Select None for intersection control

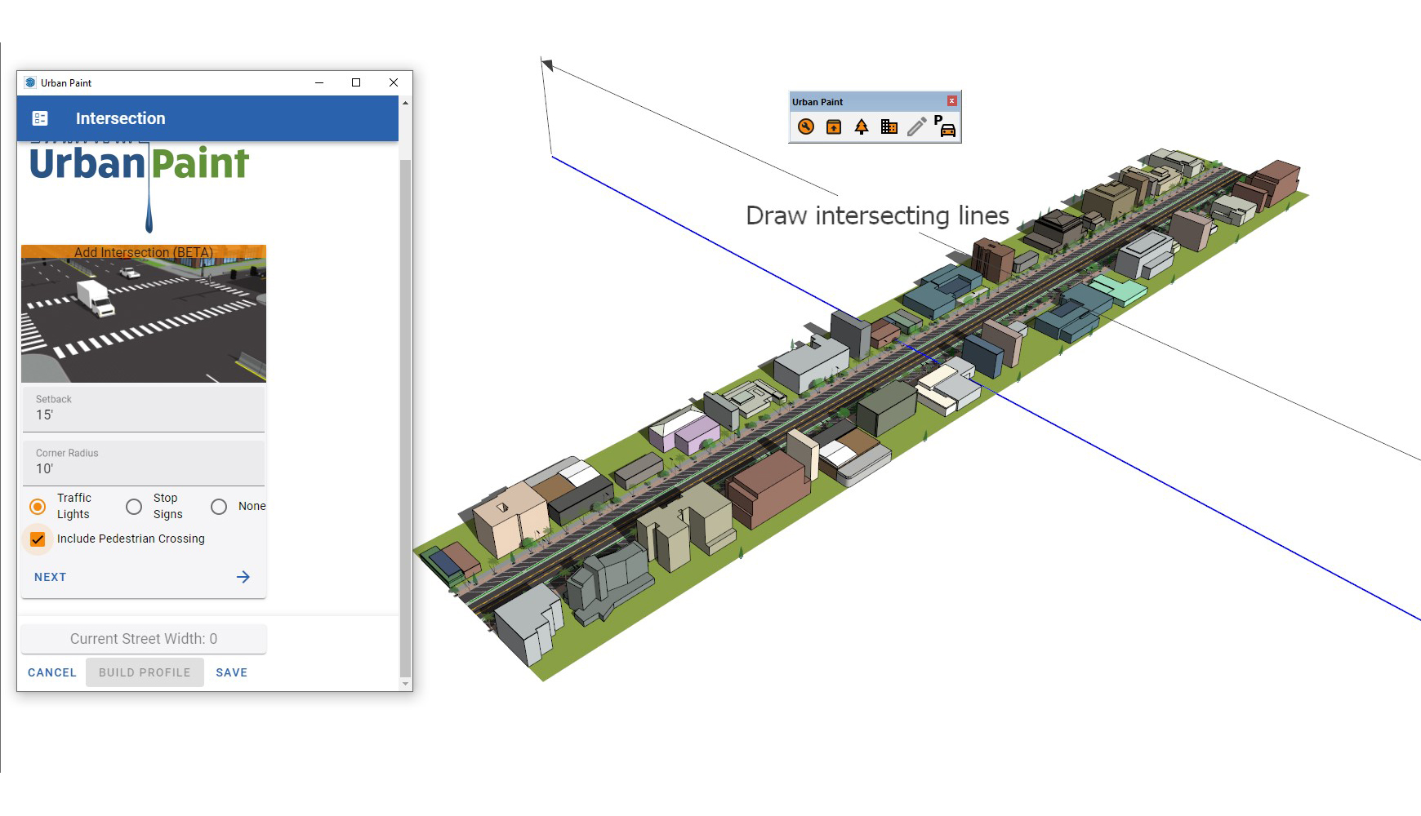(x=219, y=507)
